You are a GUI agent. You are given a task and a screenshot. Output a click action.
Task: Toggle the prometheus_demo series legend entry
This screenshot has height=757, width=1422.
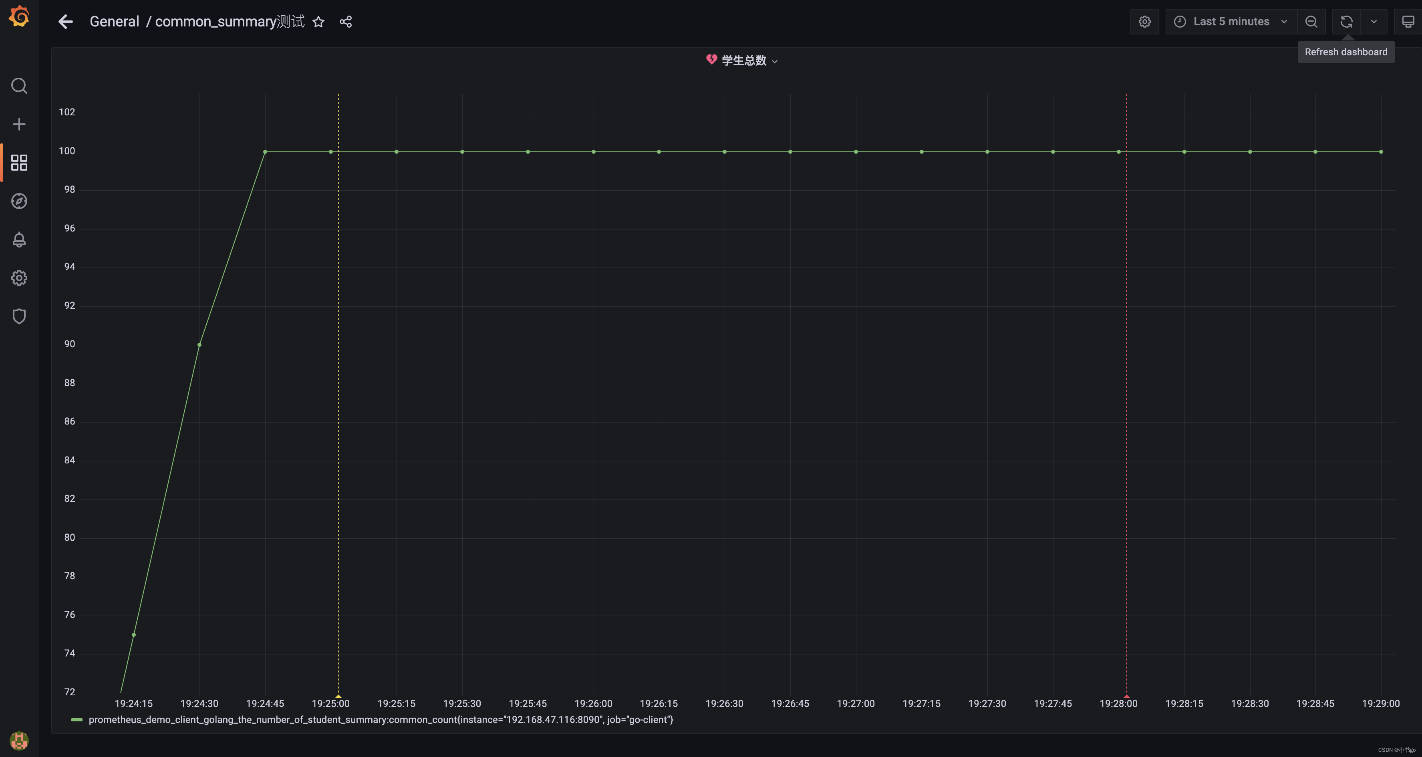(381, 719)
